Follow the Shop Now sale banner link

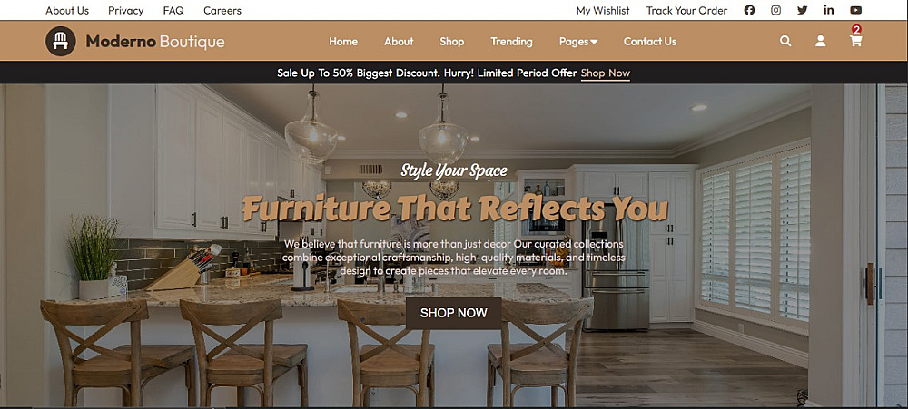[x=605, y=73]
